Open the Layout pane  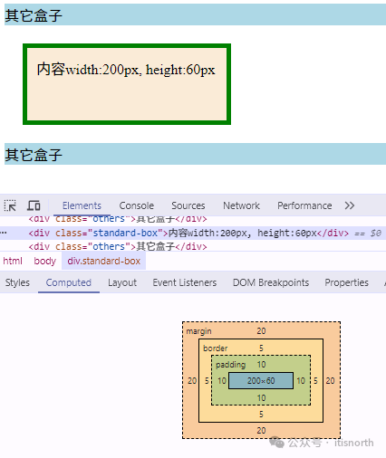pos(122,282)
